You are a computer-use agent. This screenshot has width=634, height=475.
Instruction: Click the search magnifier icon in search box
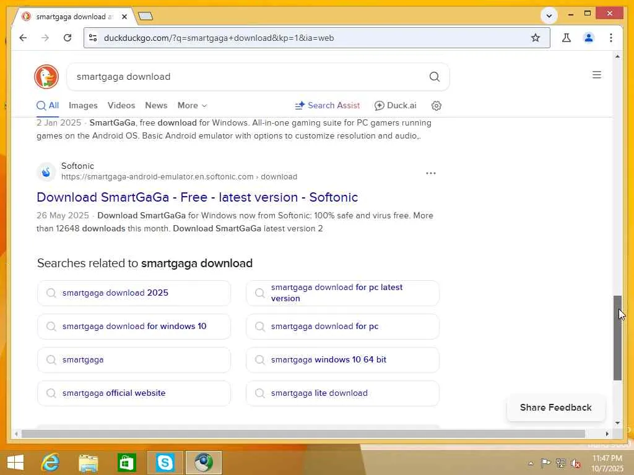tap(434, 77)
